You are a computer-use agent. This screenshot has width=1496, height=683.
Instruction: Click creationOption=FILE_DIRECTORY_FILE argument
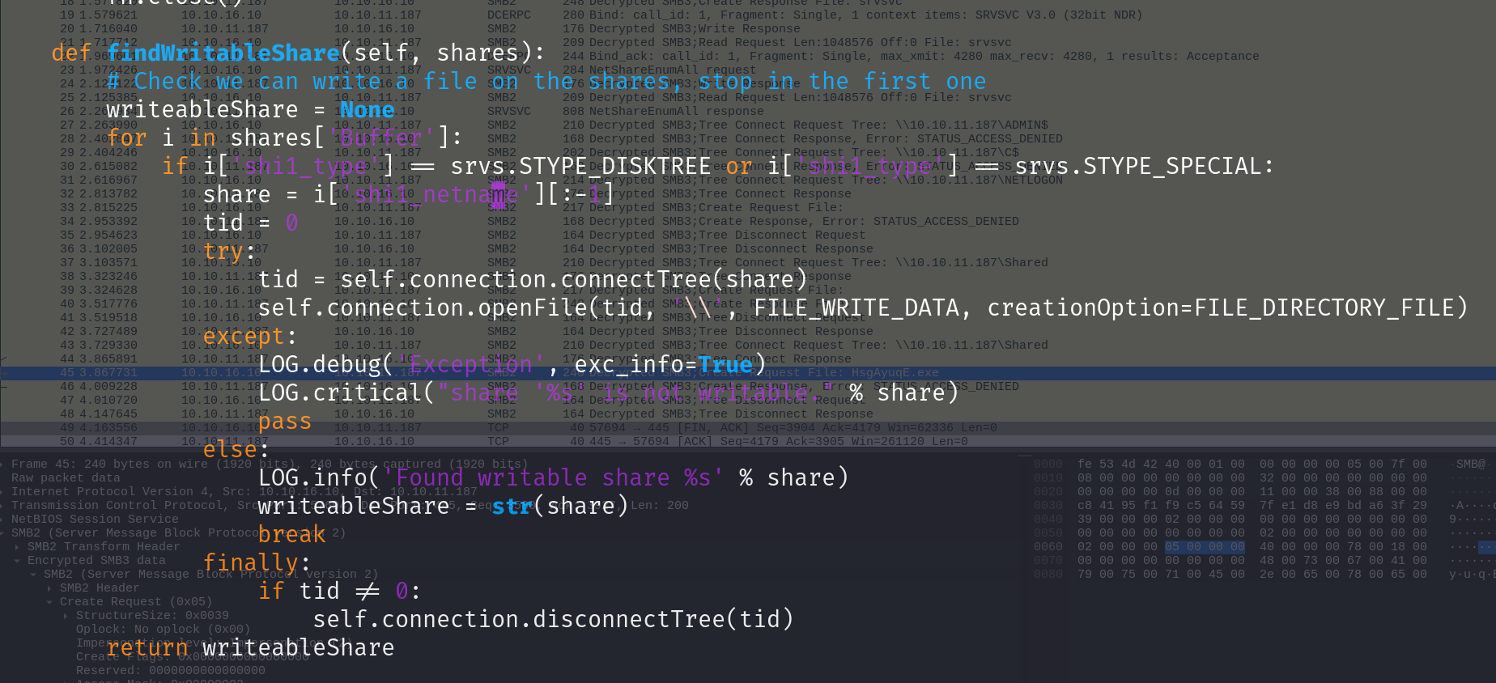[x=1220, y=308]
